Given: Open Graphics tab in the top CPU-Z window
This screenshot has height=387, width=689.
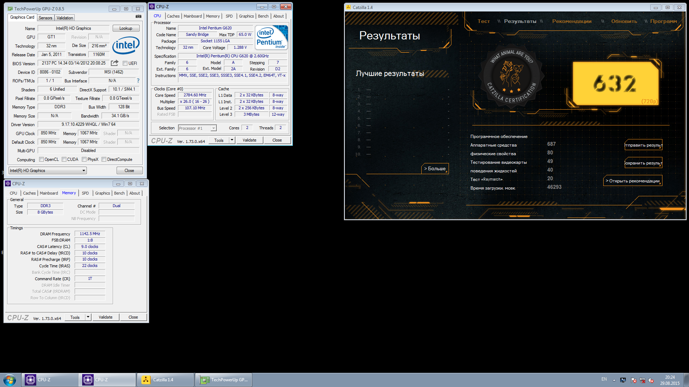Looking at the screenshot, I should (246, 16).
